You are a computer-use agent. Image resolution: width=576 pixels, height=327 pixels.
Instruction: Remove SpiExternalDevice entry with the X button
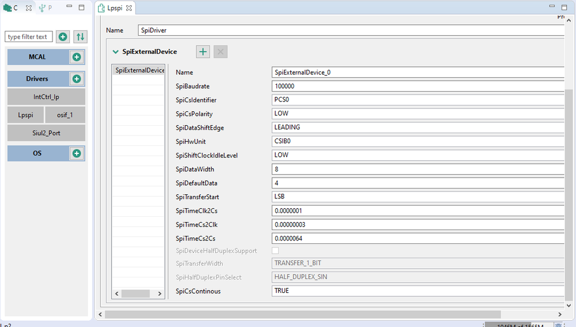[x=220, y=52]
